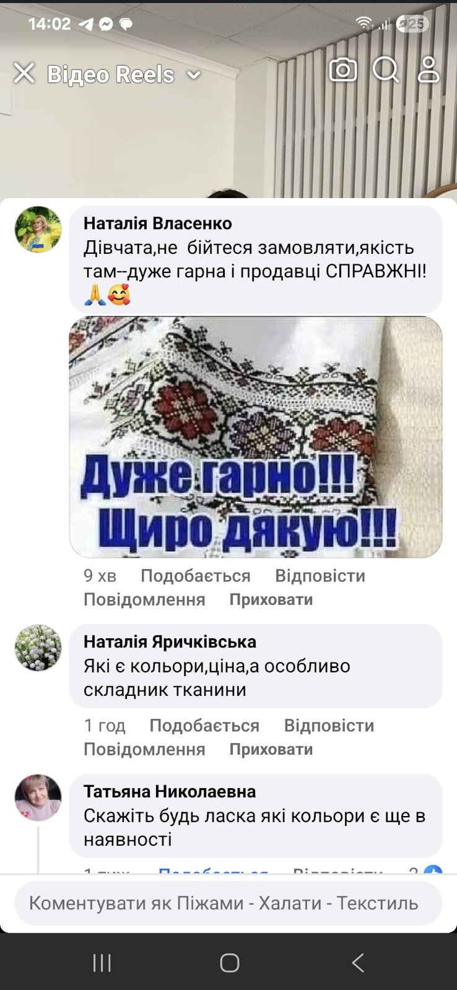Focus the Коментувати як Піжами comment field
The image size is (457, 990).
[x=228, y=903]
